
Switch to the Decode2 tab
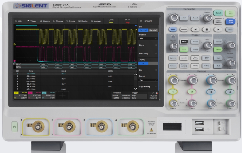(x=153, y=30)
